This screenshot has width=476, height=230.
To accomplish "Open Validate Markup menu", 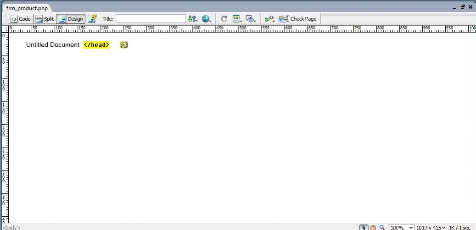I will coord(269,19).
